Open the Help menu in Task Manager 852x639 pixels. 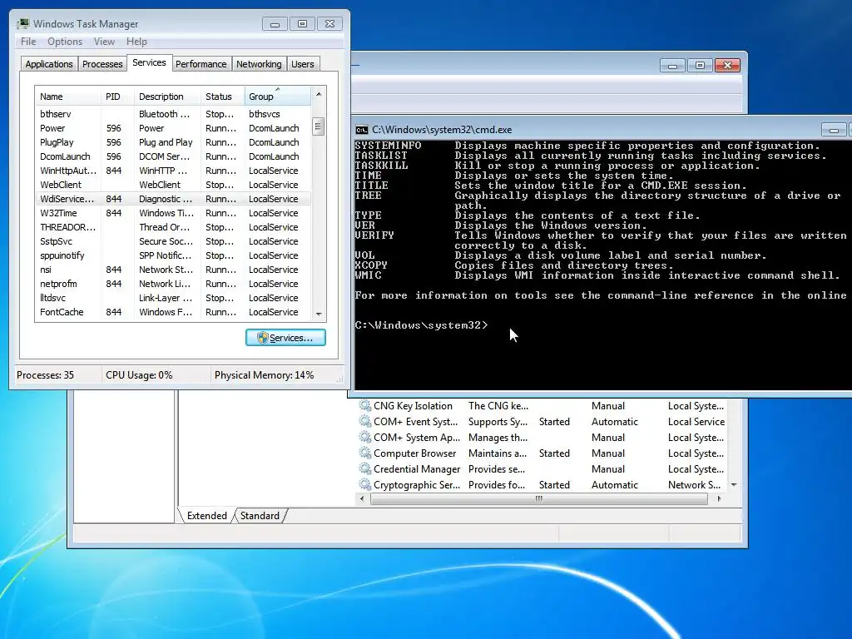point(136,42)
